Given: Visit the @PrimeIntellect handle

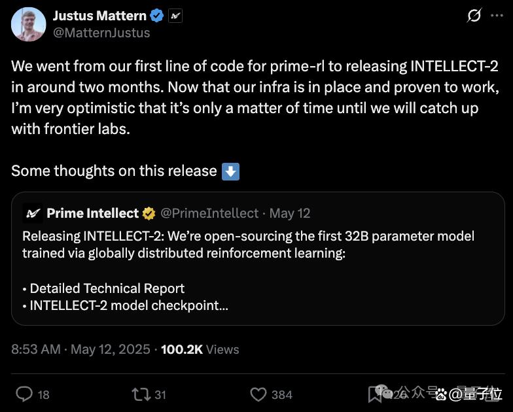Looking at the screenshot, I should click(209, 213).
